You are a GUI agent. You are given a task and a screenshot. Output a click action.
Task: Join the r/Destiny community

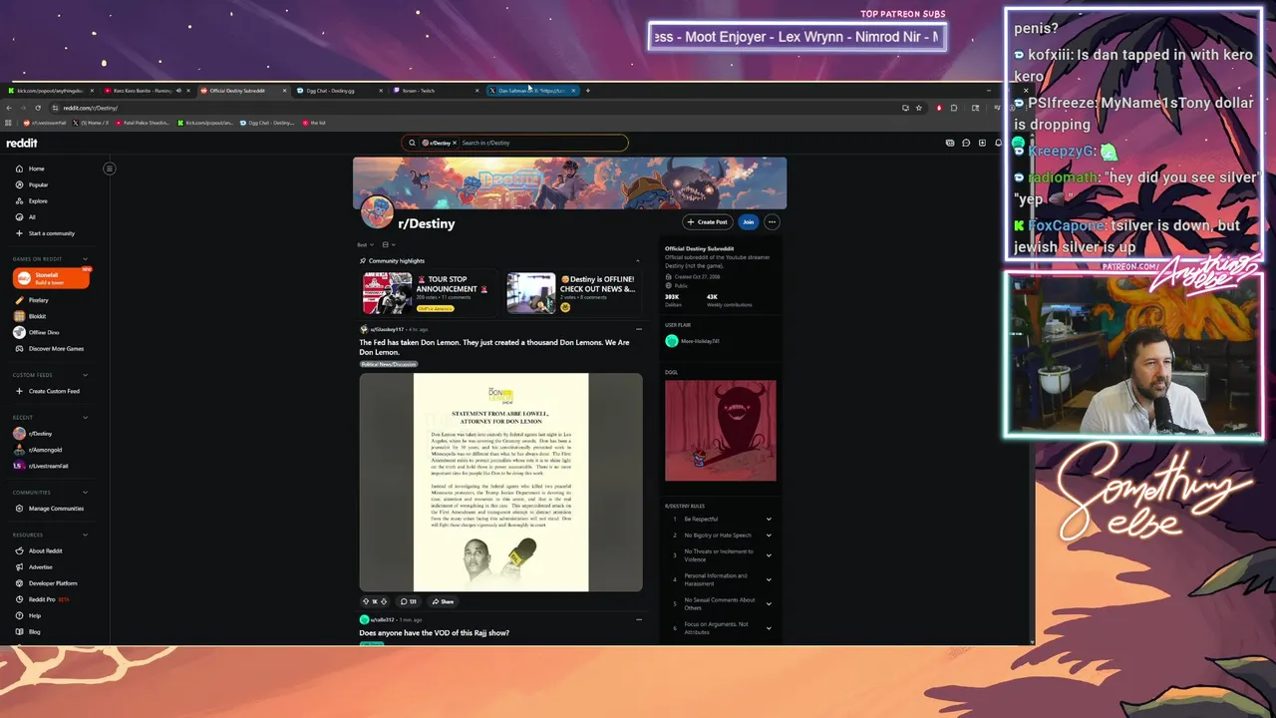(748, 222)
